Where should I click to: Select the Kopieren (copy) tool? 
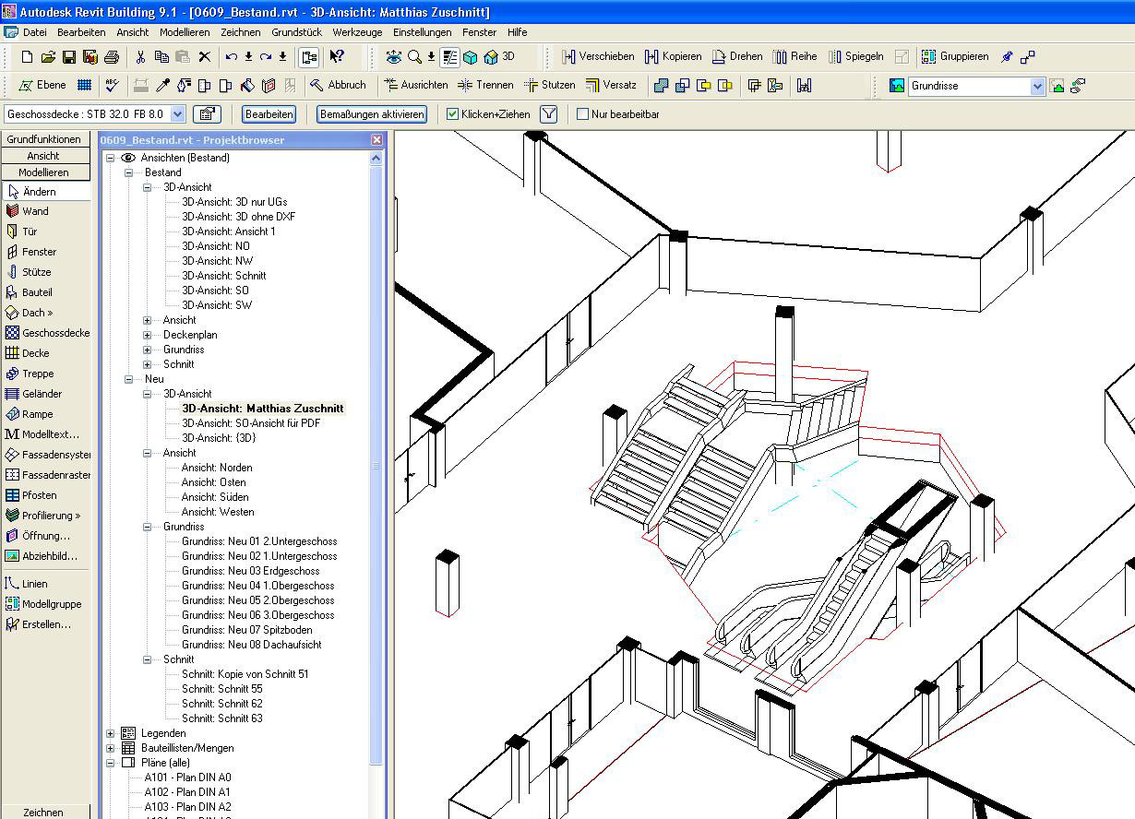click(673, 56)
